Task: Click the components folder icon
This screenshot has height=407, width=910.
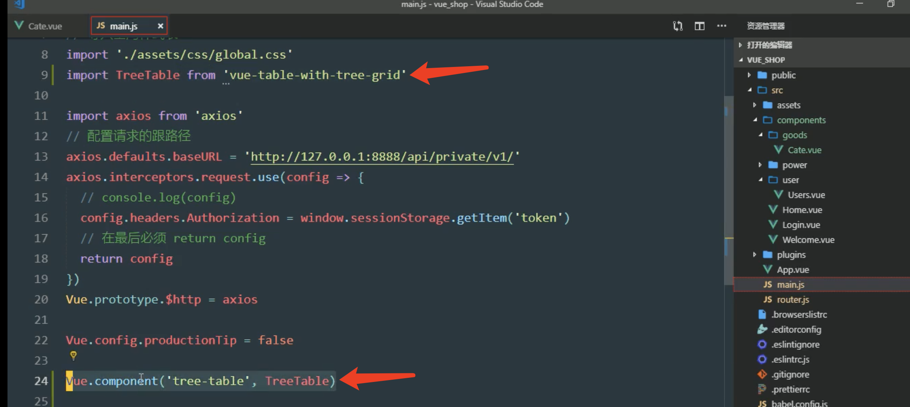Action: (768, 120)
